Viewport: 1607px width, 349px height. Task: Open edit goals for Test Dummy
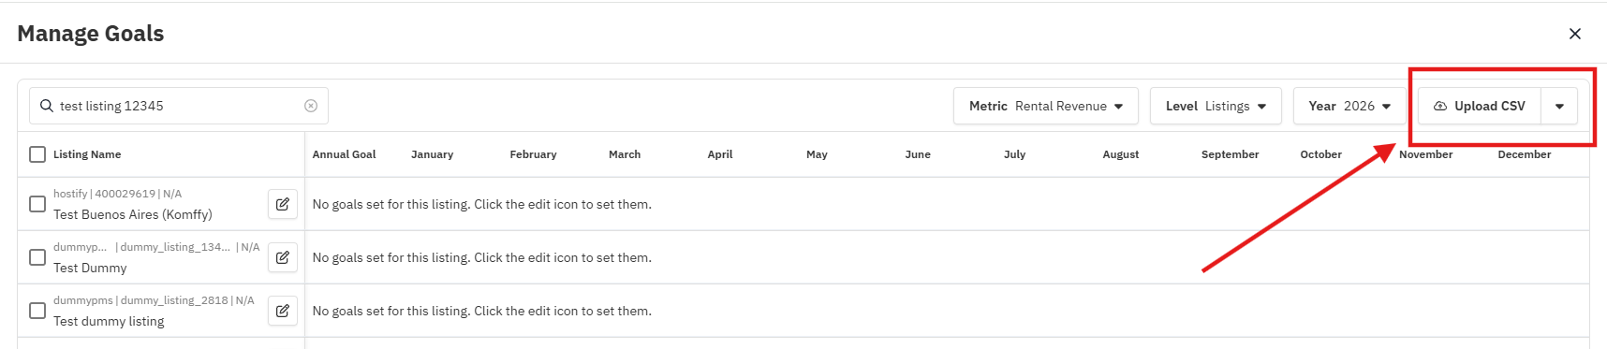(283, 257)
